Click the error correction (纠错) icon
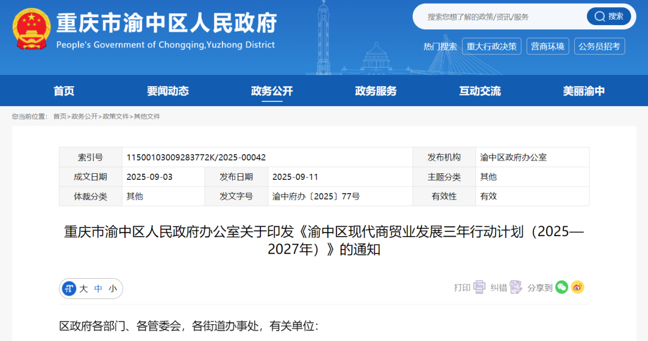The height and width of the screenshot is (341, 648). click(516, 287)
